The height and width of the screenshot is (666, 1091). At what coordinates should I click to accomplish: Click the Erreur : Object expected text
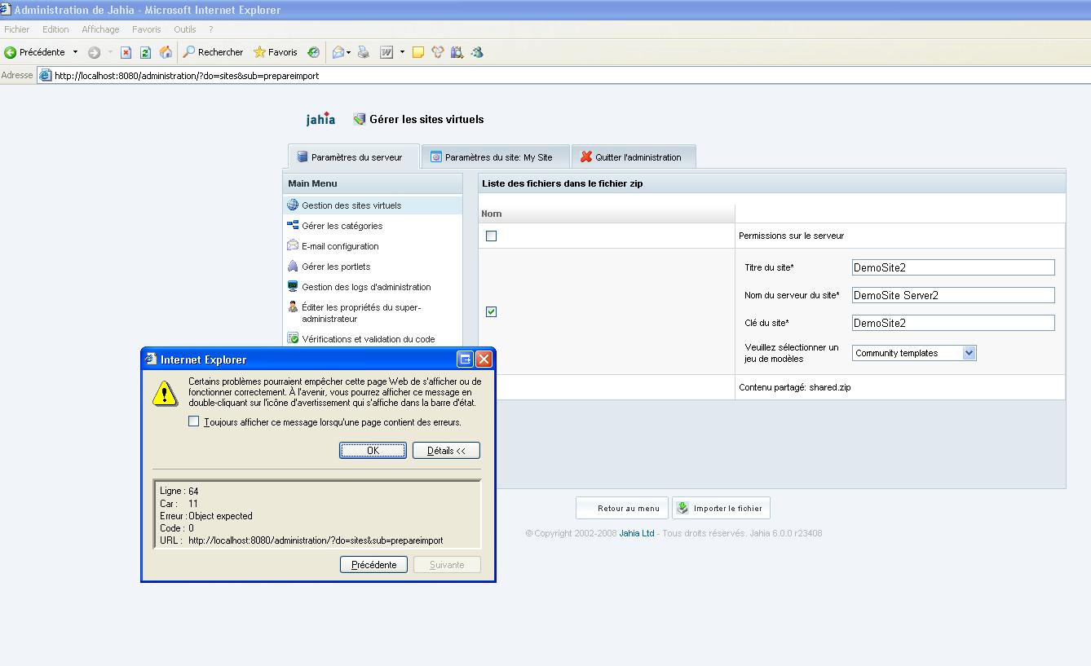[x=206, y=516]
